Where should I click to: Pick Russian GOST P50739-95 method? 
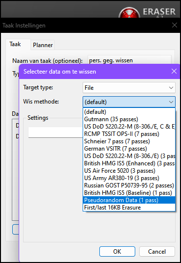129,185
